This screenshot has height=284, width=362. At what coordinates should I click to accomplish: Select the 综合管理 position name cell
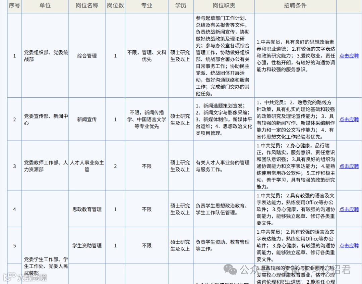point(87,56)
